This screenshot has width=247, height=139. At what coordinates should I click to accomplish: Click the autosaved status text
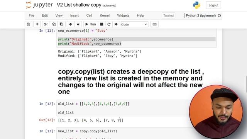pos(109,5)
